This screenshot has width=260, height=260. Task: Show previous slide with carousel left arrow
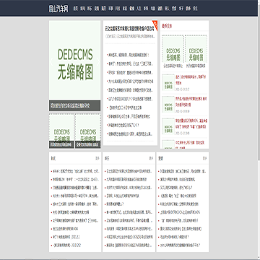[51, 61]
